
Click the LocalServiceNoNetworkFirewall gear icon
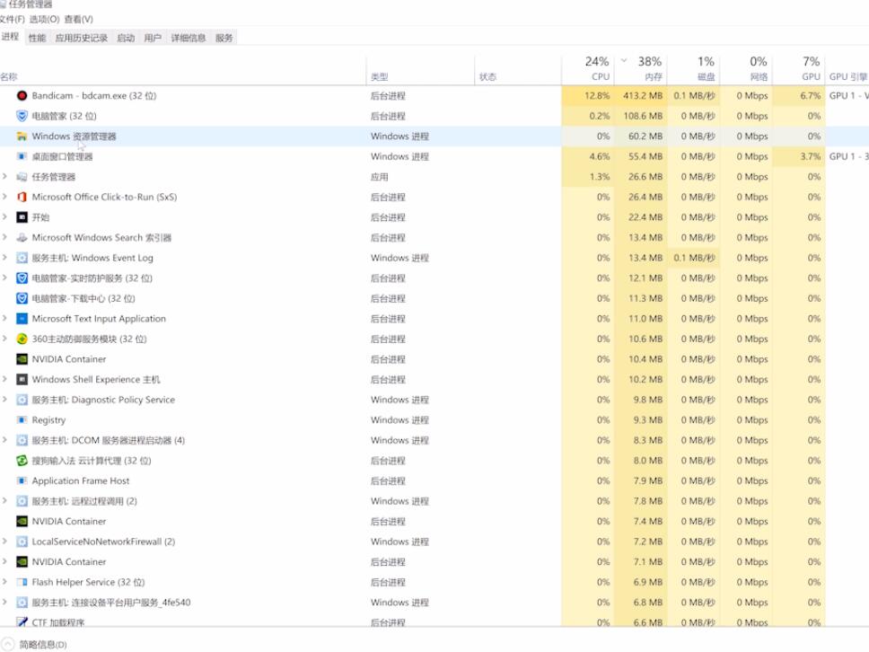[22, 542]
